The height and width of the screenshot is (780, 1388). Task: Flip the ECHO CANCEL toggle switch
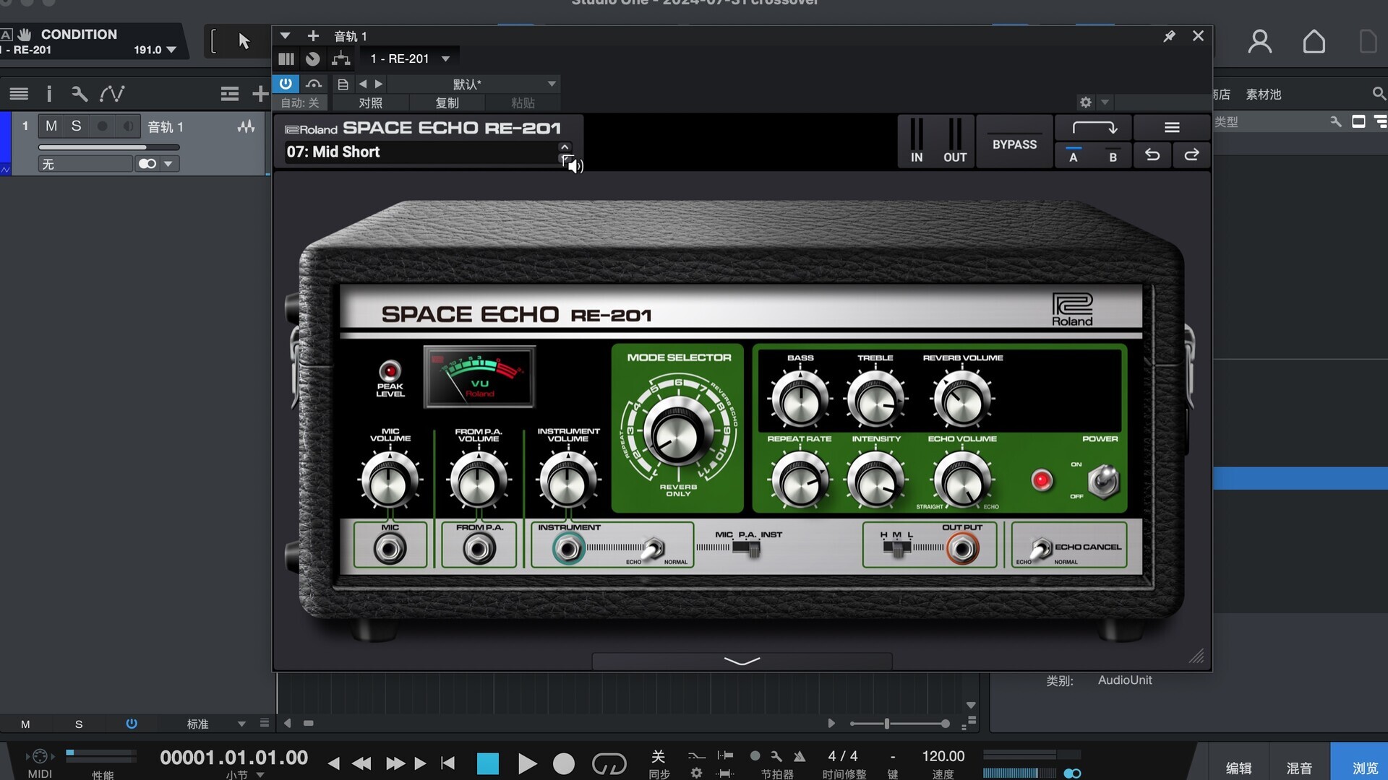[x=1040, y=549]
